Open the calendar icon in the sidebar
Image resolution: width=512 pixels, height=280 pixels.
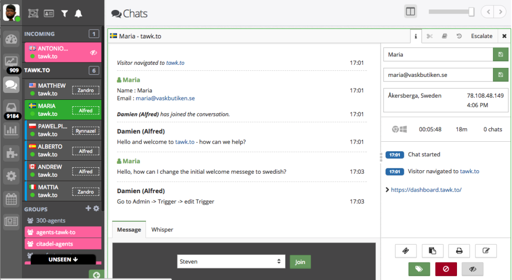(11, 199)
